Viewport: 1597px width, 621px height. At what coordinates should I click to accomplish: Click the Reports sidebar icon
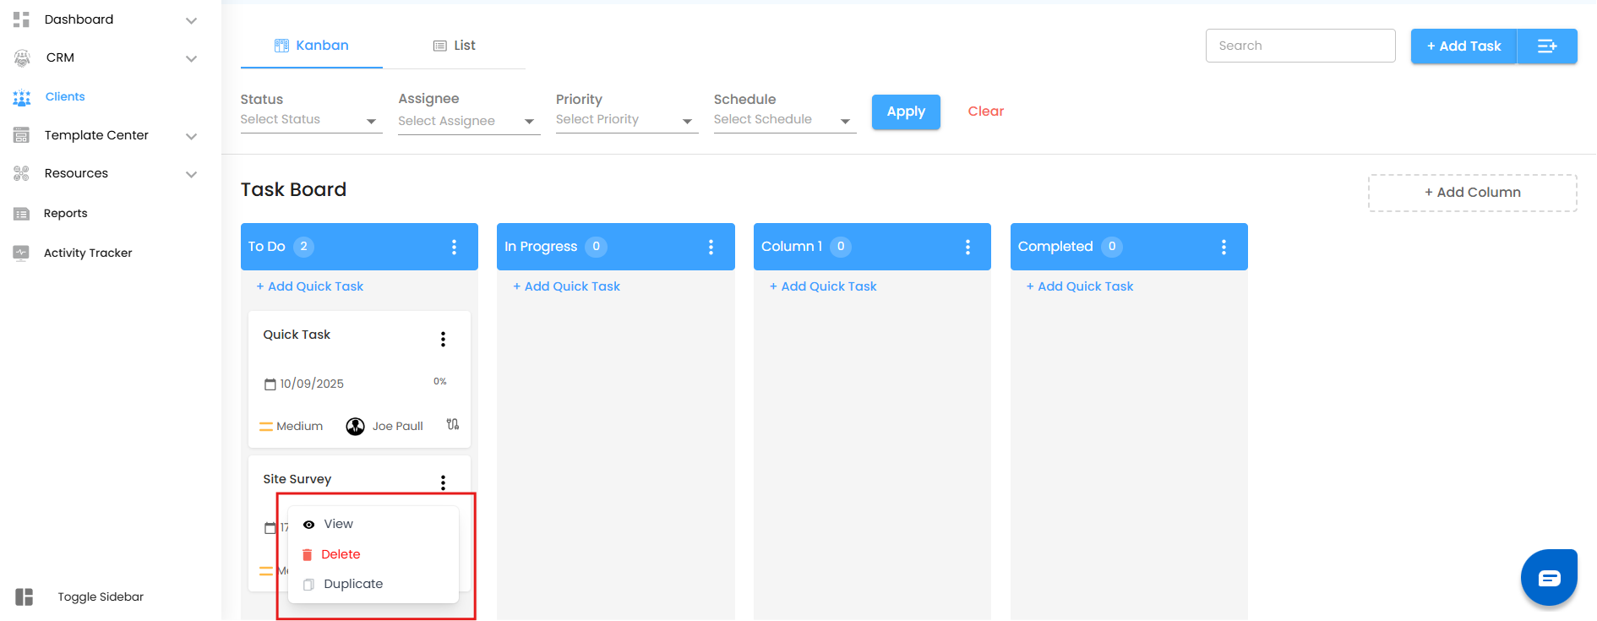(22, 214)
